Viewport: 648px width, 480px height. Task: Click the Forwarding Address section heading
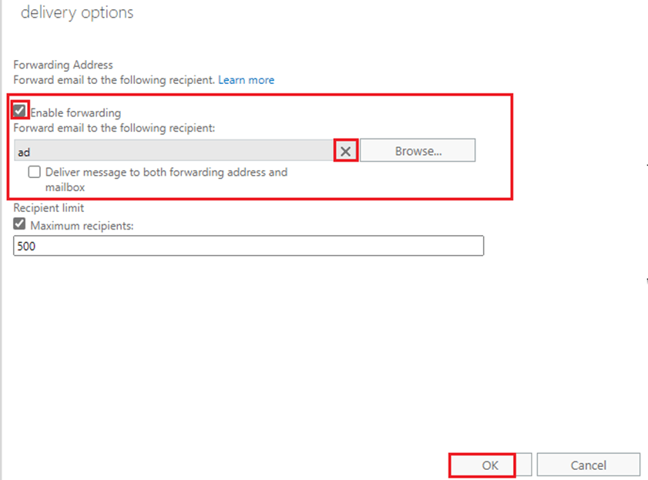(63, 65)
